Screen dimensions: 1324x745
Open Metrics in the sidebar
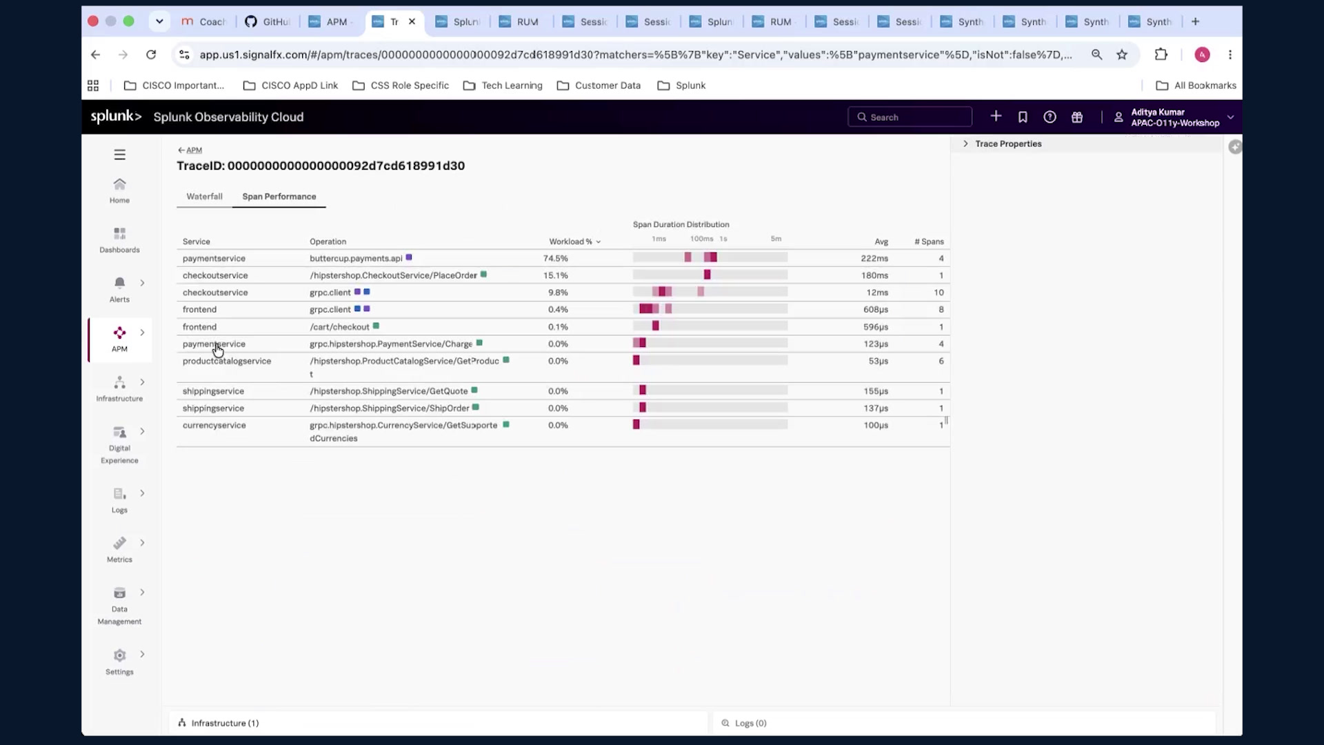coord(119,550)
